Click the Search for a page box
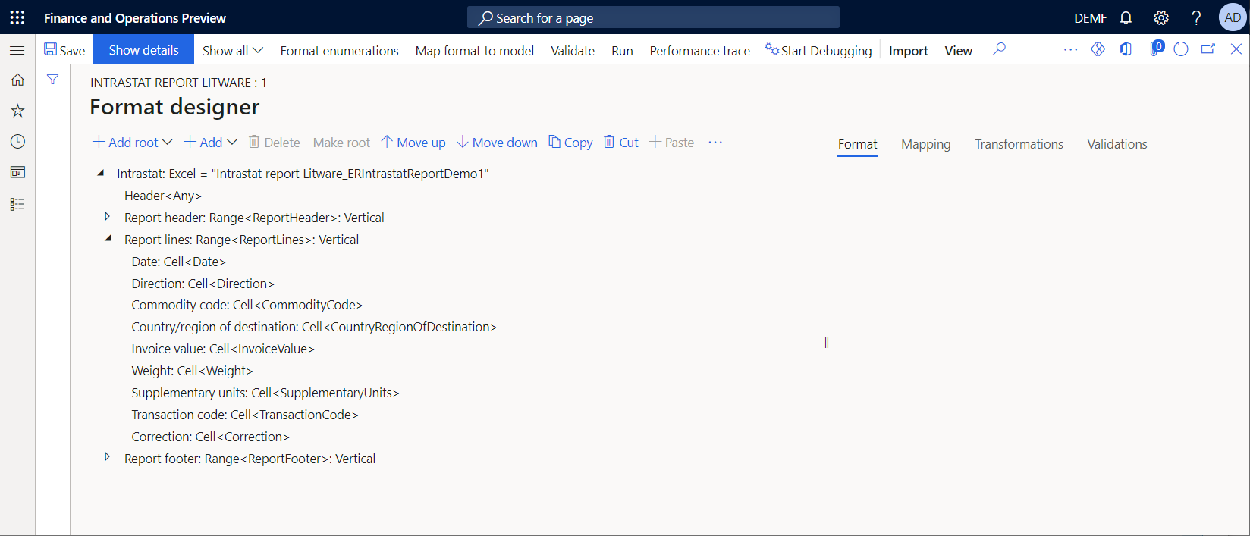This screenshot has width=1250, height=536. 653,17
